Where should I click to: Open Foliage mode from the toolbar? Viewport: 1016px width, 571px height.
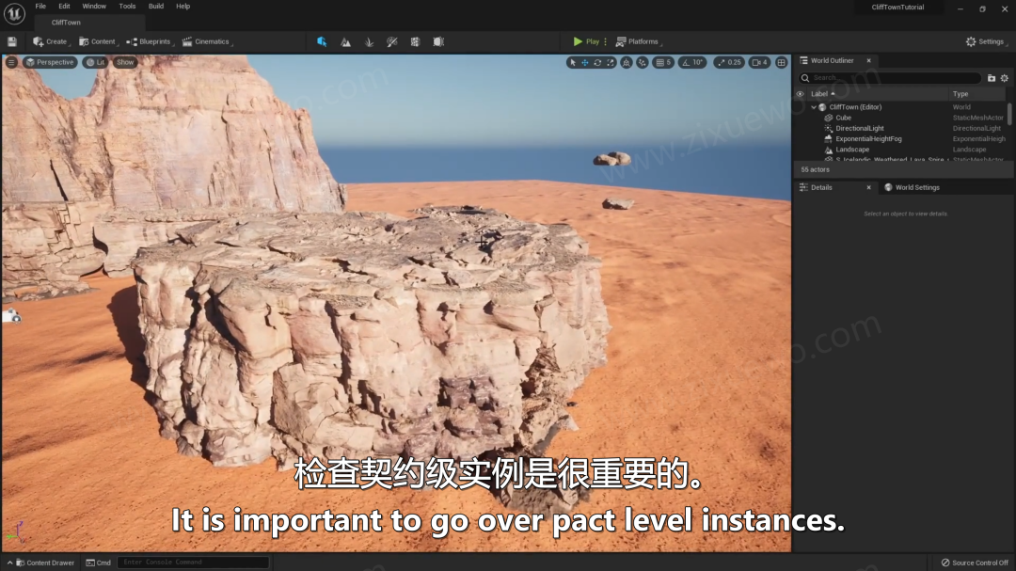pos(369,41)
